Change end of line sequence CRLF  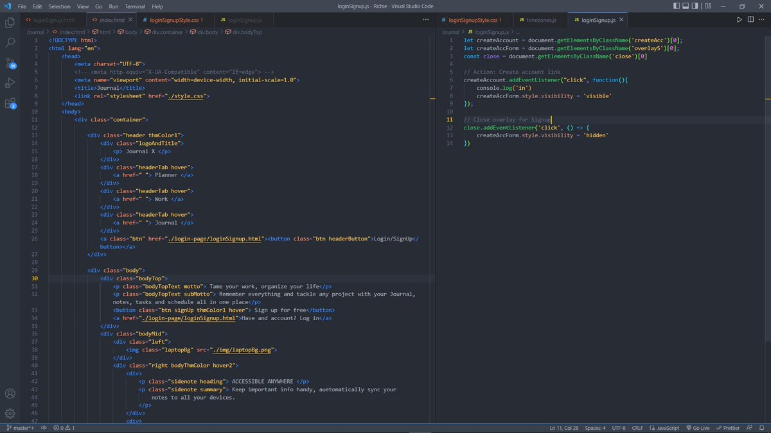(x=637, y=428)
